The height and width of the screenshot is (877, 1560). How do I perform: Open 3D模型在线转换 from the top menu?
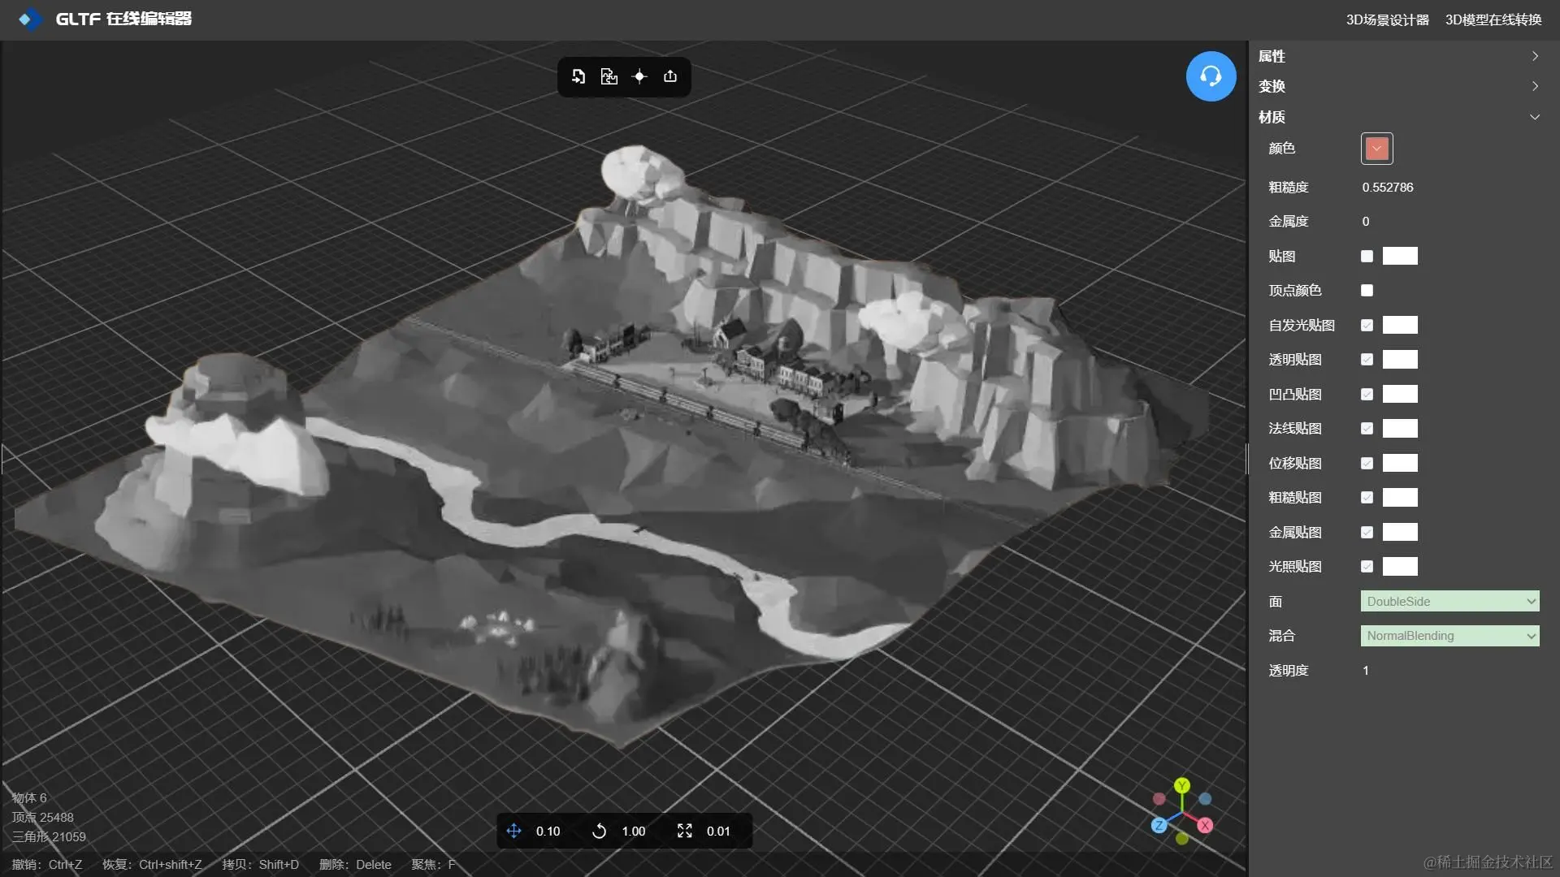(1493, 19)
